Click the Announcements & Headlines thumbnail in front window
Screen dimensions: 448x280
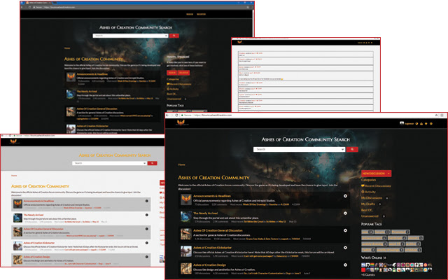186,199
